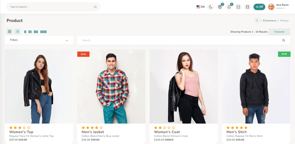Open the EN language selector
Image resolution: width=295 pixels, height=144 pixels.
(x=200, y=7)
